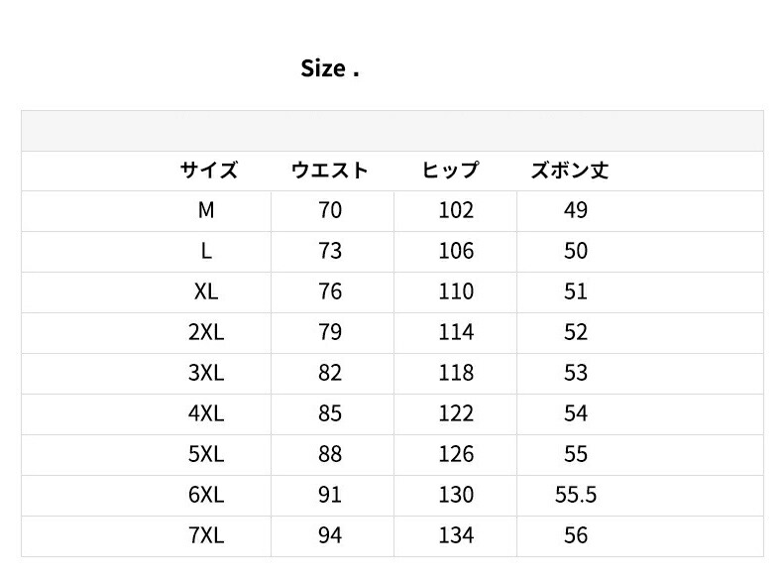Select the 5XL size row label

click(206, 454)
